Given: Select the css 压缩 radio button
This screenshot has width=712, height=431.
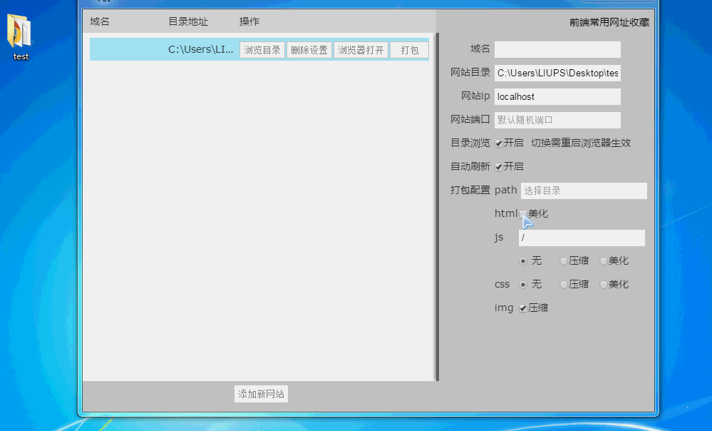Looking at the screenshot, I should click(564, 285).
